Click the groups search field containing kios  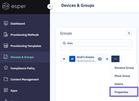pyautogui.click(x=96, y=43)
